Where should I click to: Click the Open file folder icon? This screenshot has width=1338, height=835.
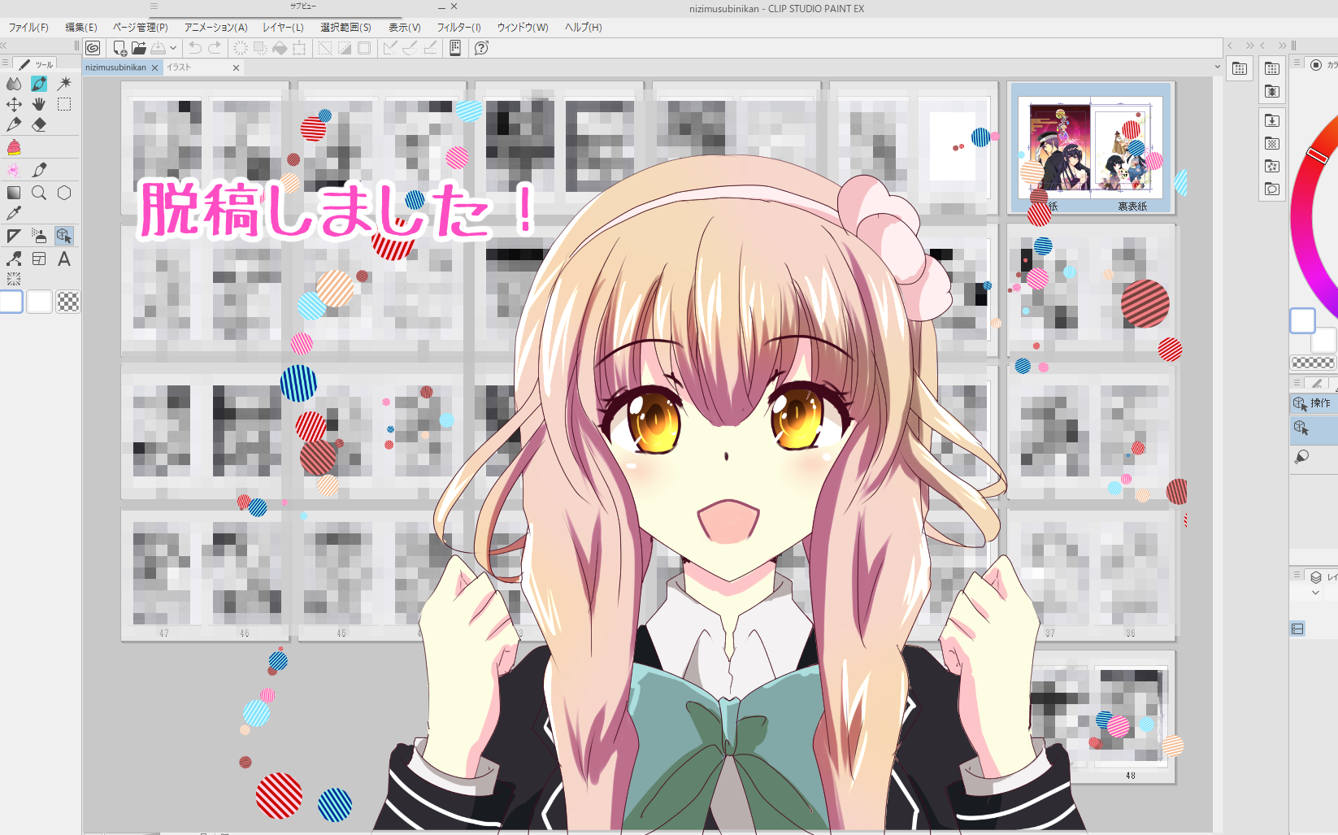click(139, 48)
